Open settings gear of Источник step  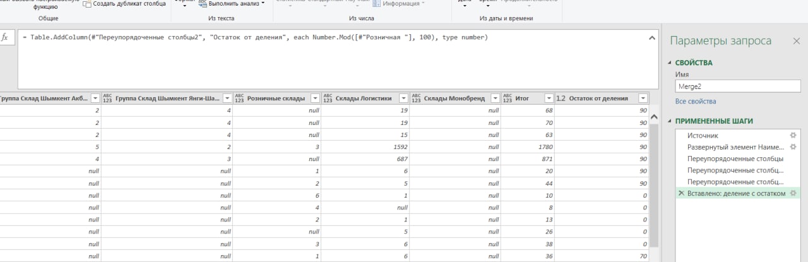[x=793, y=135]
